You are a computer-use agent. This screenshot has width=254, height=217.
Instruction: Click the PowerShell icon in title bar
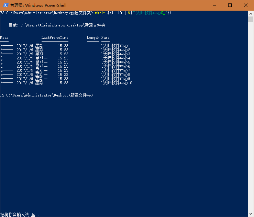click(x=5, y=5)
